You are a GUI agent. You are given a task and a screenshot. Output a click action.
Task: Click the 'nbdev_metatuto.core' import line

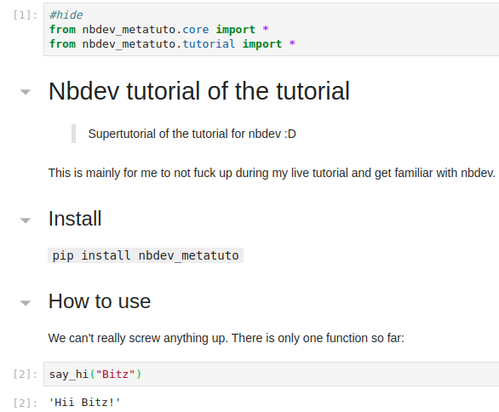pos(158,30)
